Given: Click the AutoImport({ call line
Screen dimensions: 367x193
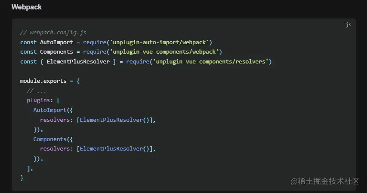Looking at the screenshot, I should [x=53, y=110].
